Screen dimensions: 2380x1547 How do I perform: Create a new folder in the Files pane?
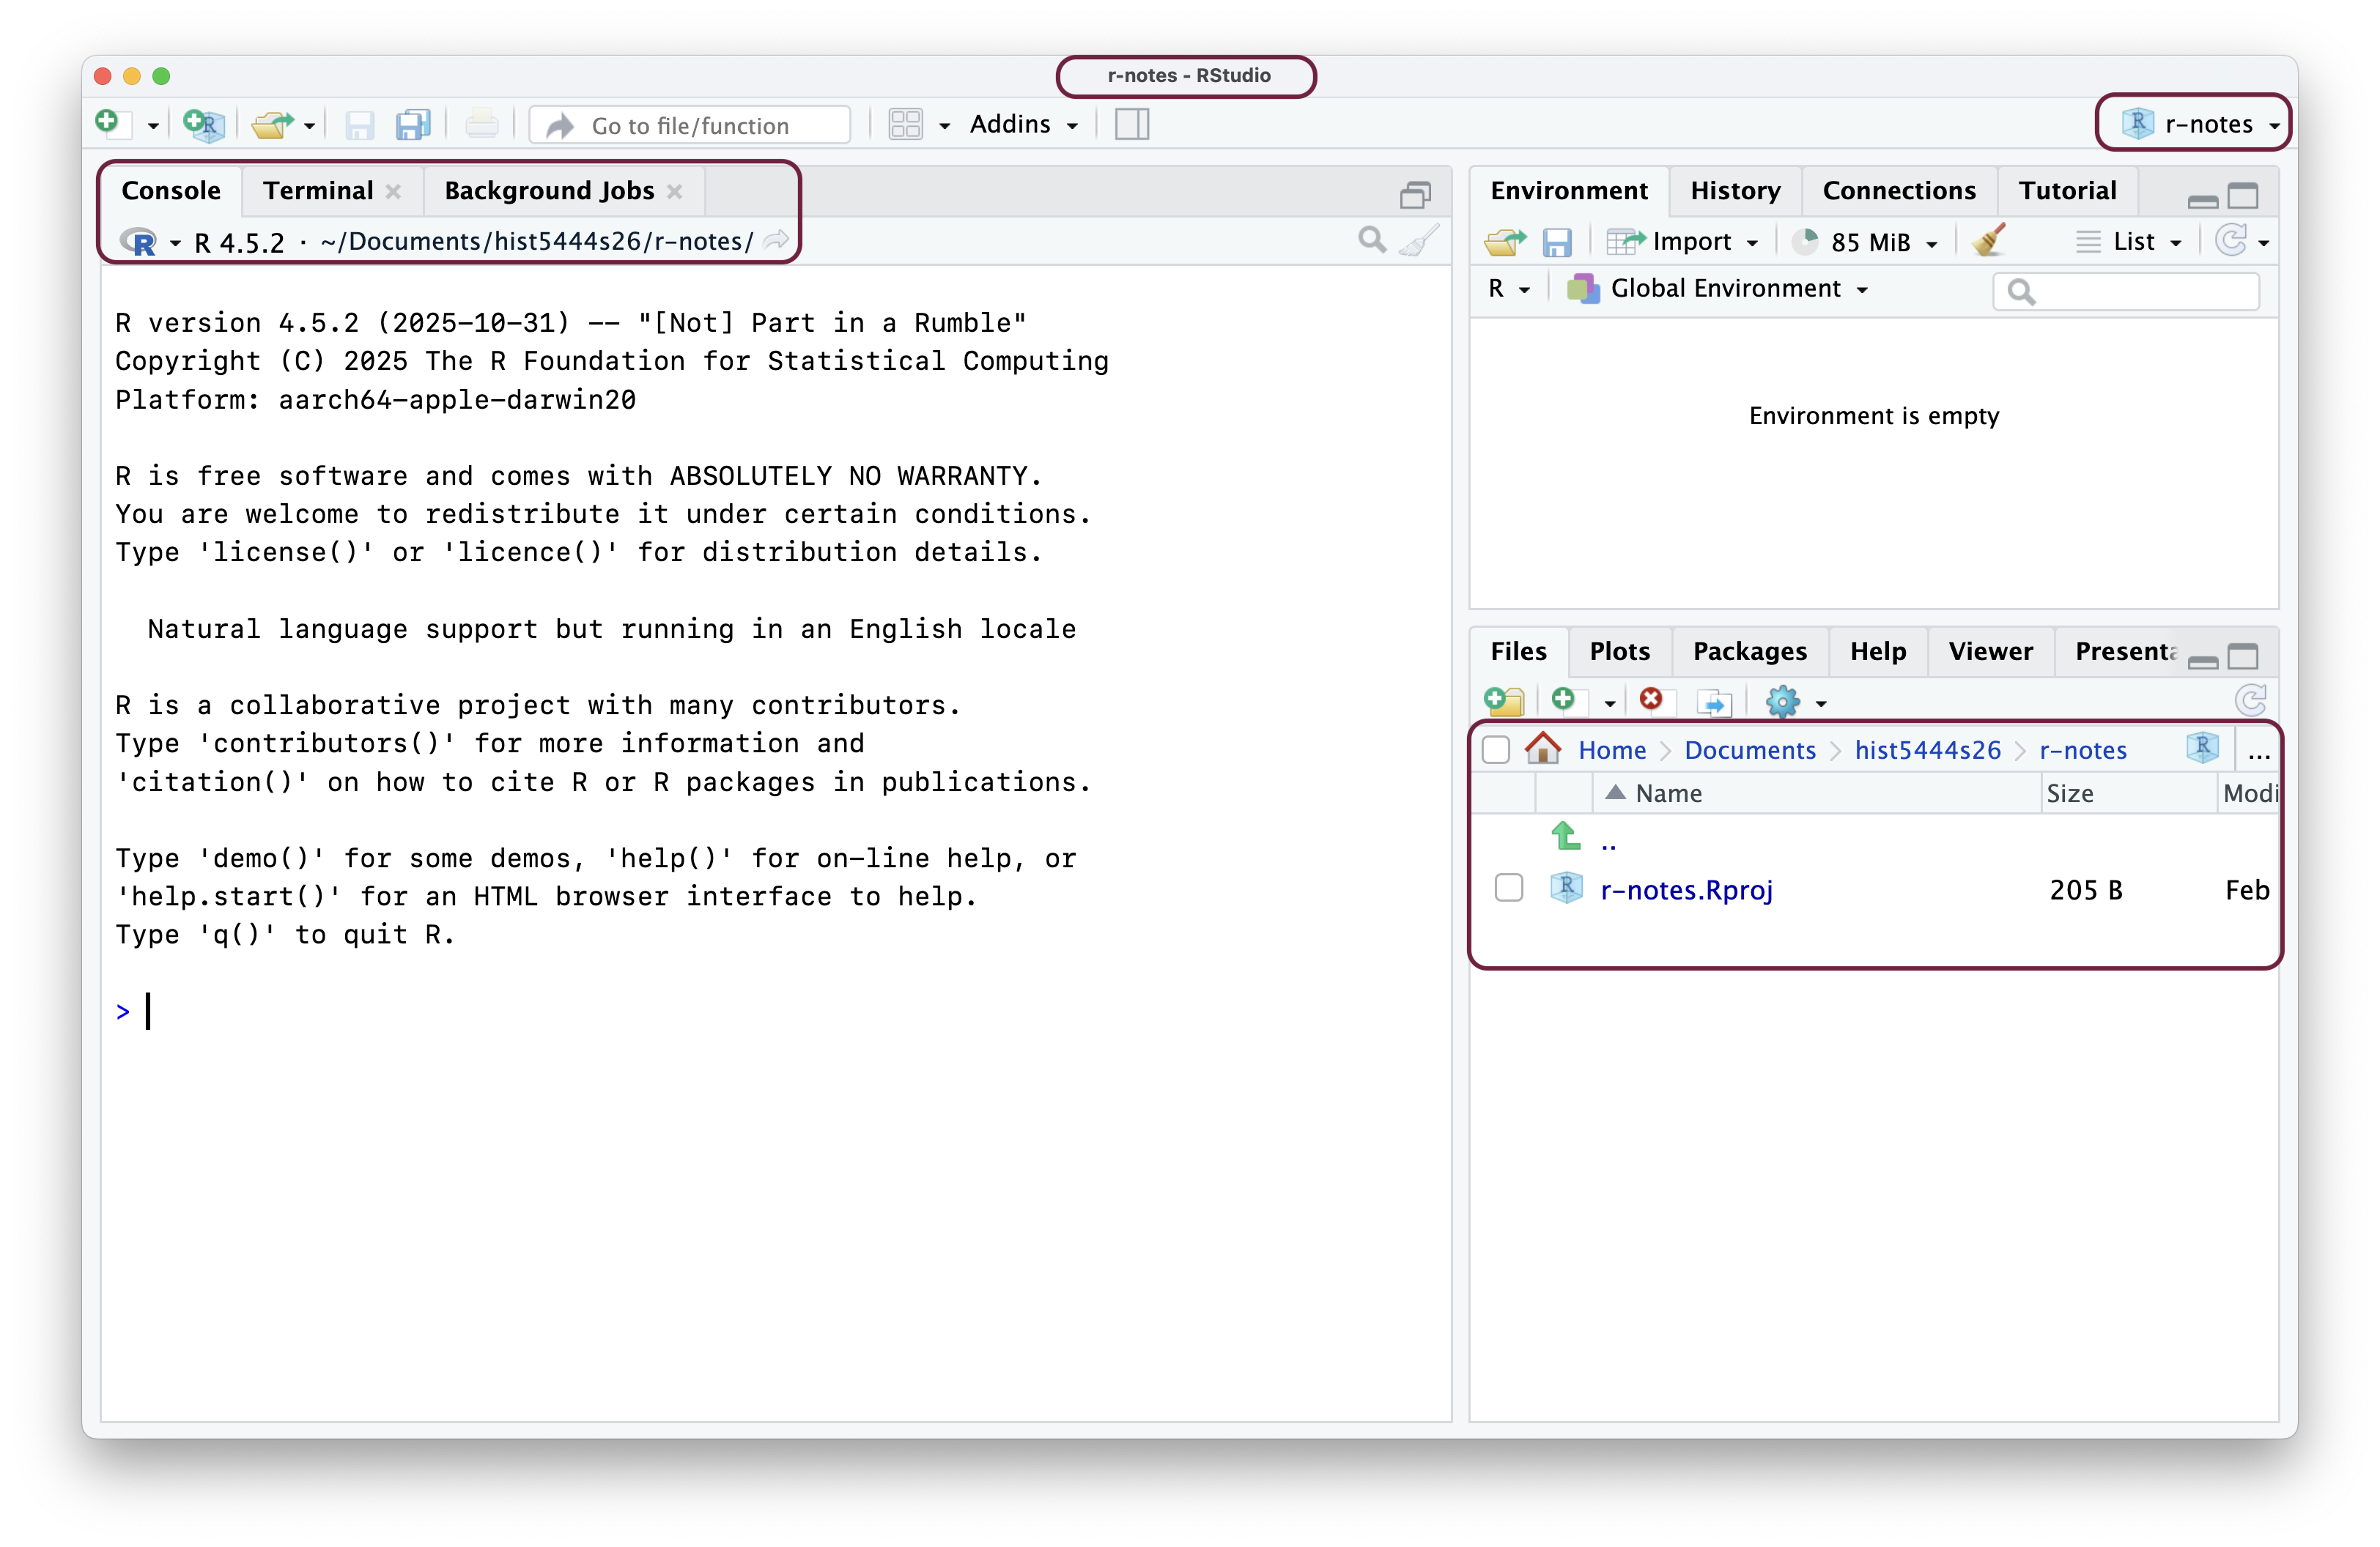pos(1504,700)
